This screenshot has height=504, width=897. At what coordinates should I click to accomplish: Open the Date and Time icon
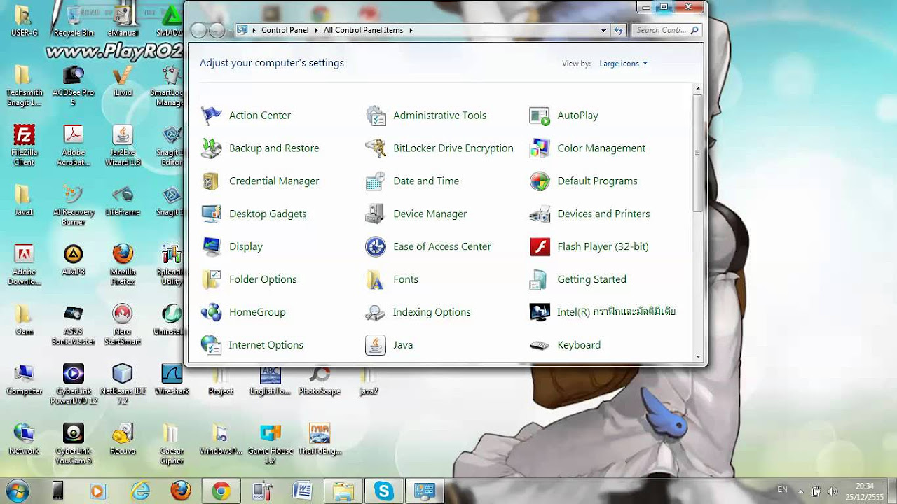tap(376, 181)
